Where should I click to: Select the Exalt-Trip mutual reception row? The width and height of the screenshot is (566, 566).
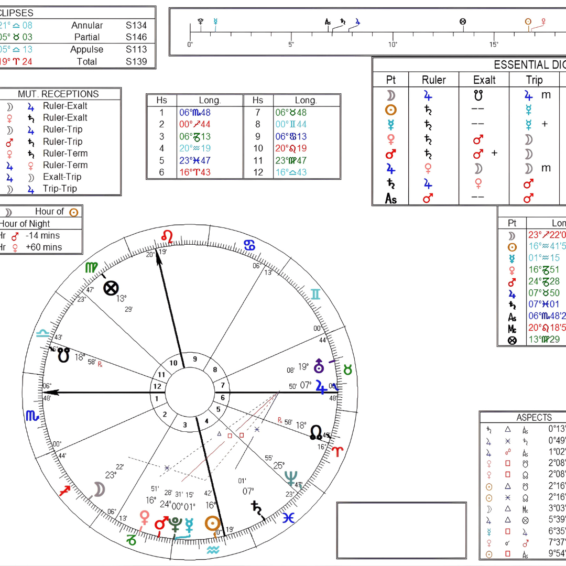61,177
